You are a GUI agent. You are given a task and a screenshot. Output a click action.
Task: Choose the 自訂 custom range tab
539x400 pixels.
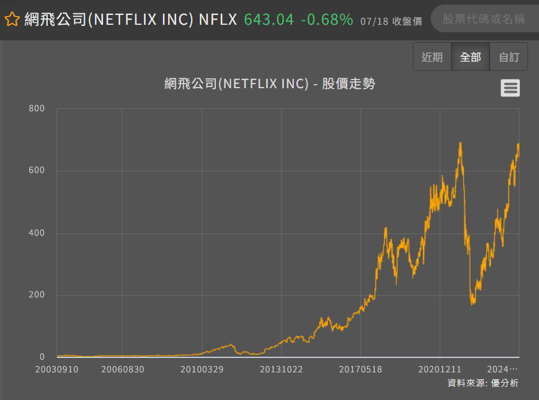[508, 56]
